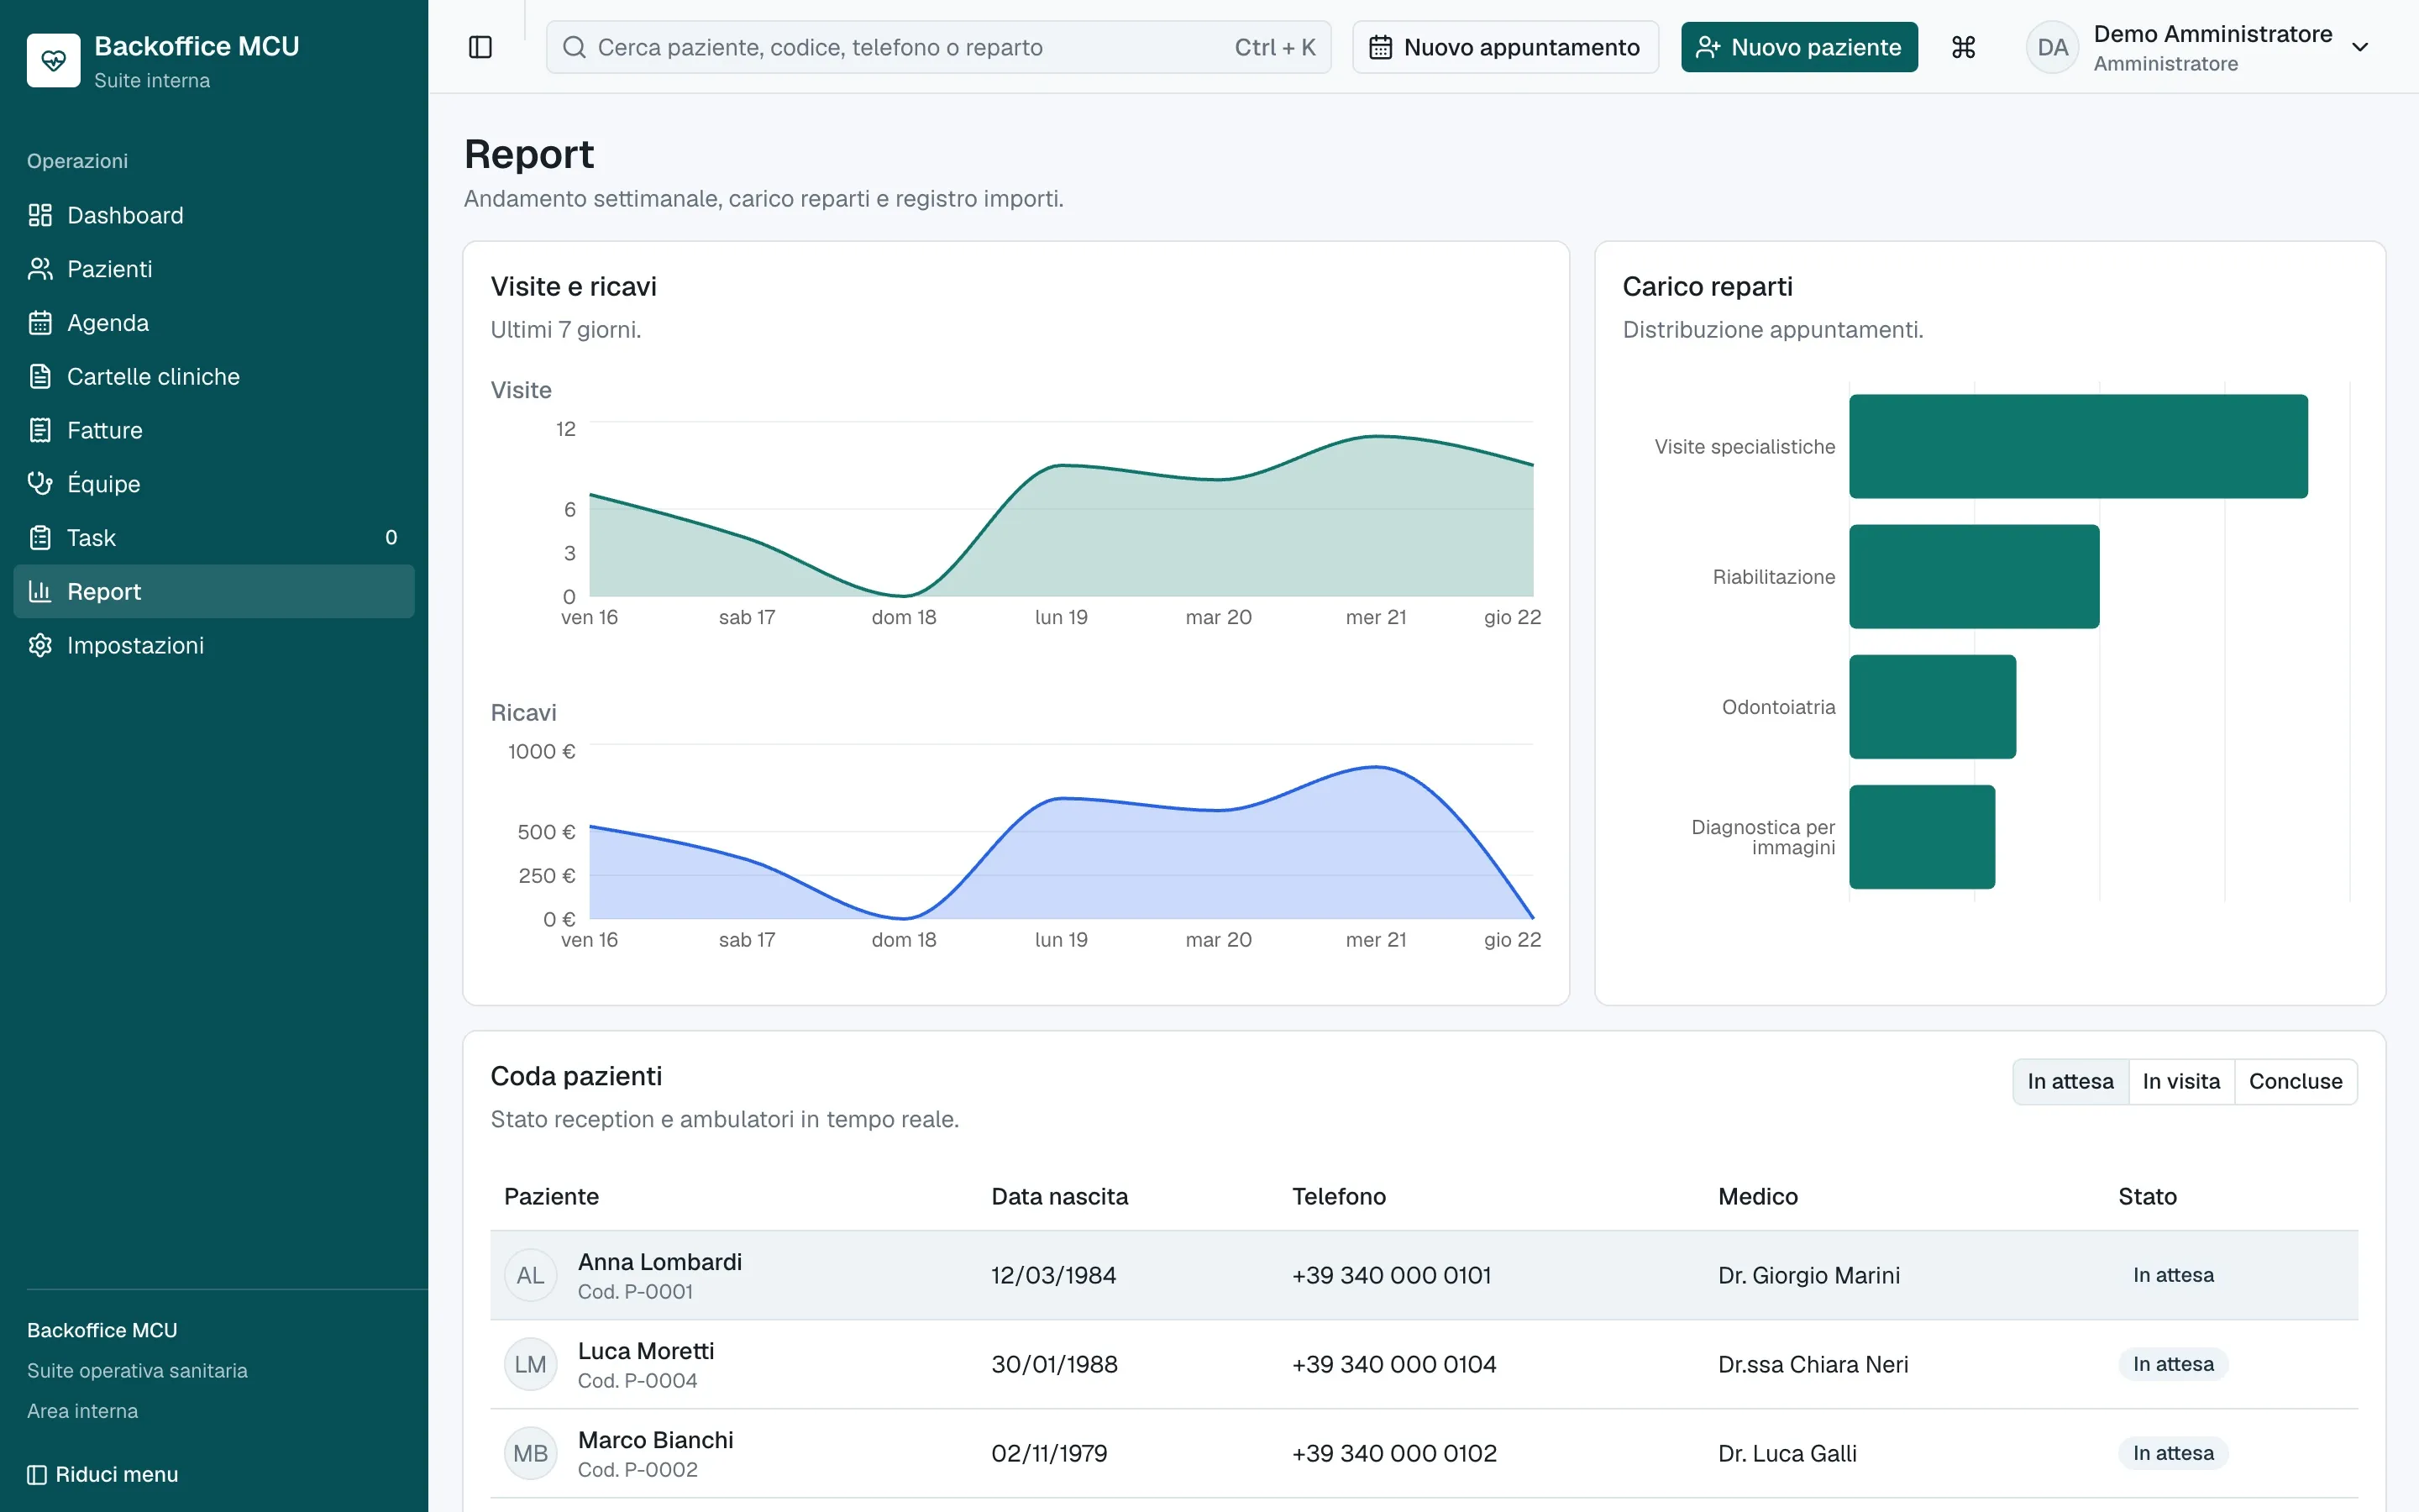Click the LM avatar for Luca Moretti

[x=530, y=1364]
